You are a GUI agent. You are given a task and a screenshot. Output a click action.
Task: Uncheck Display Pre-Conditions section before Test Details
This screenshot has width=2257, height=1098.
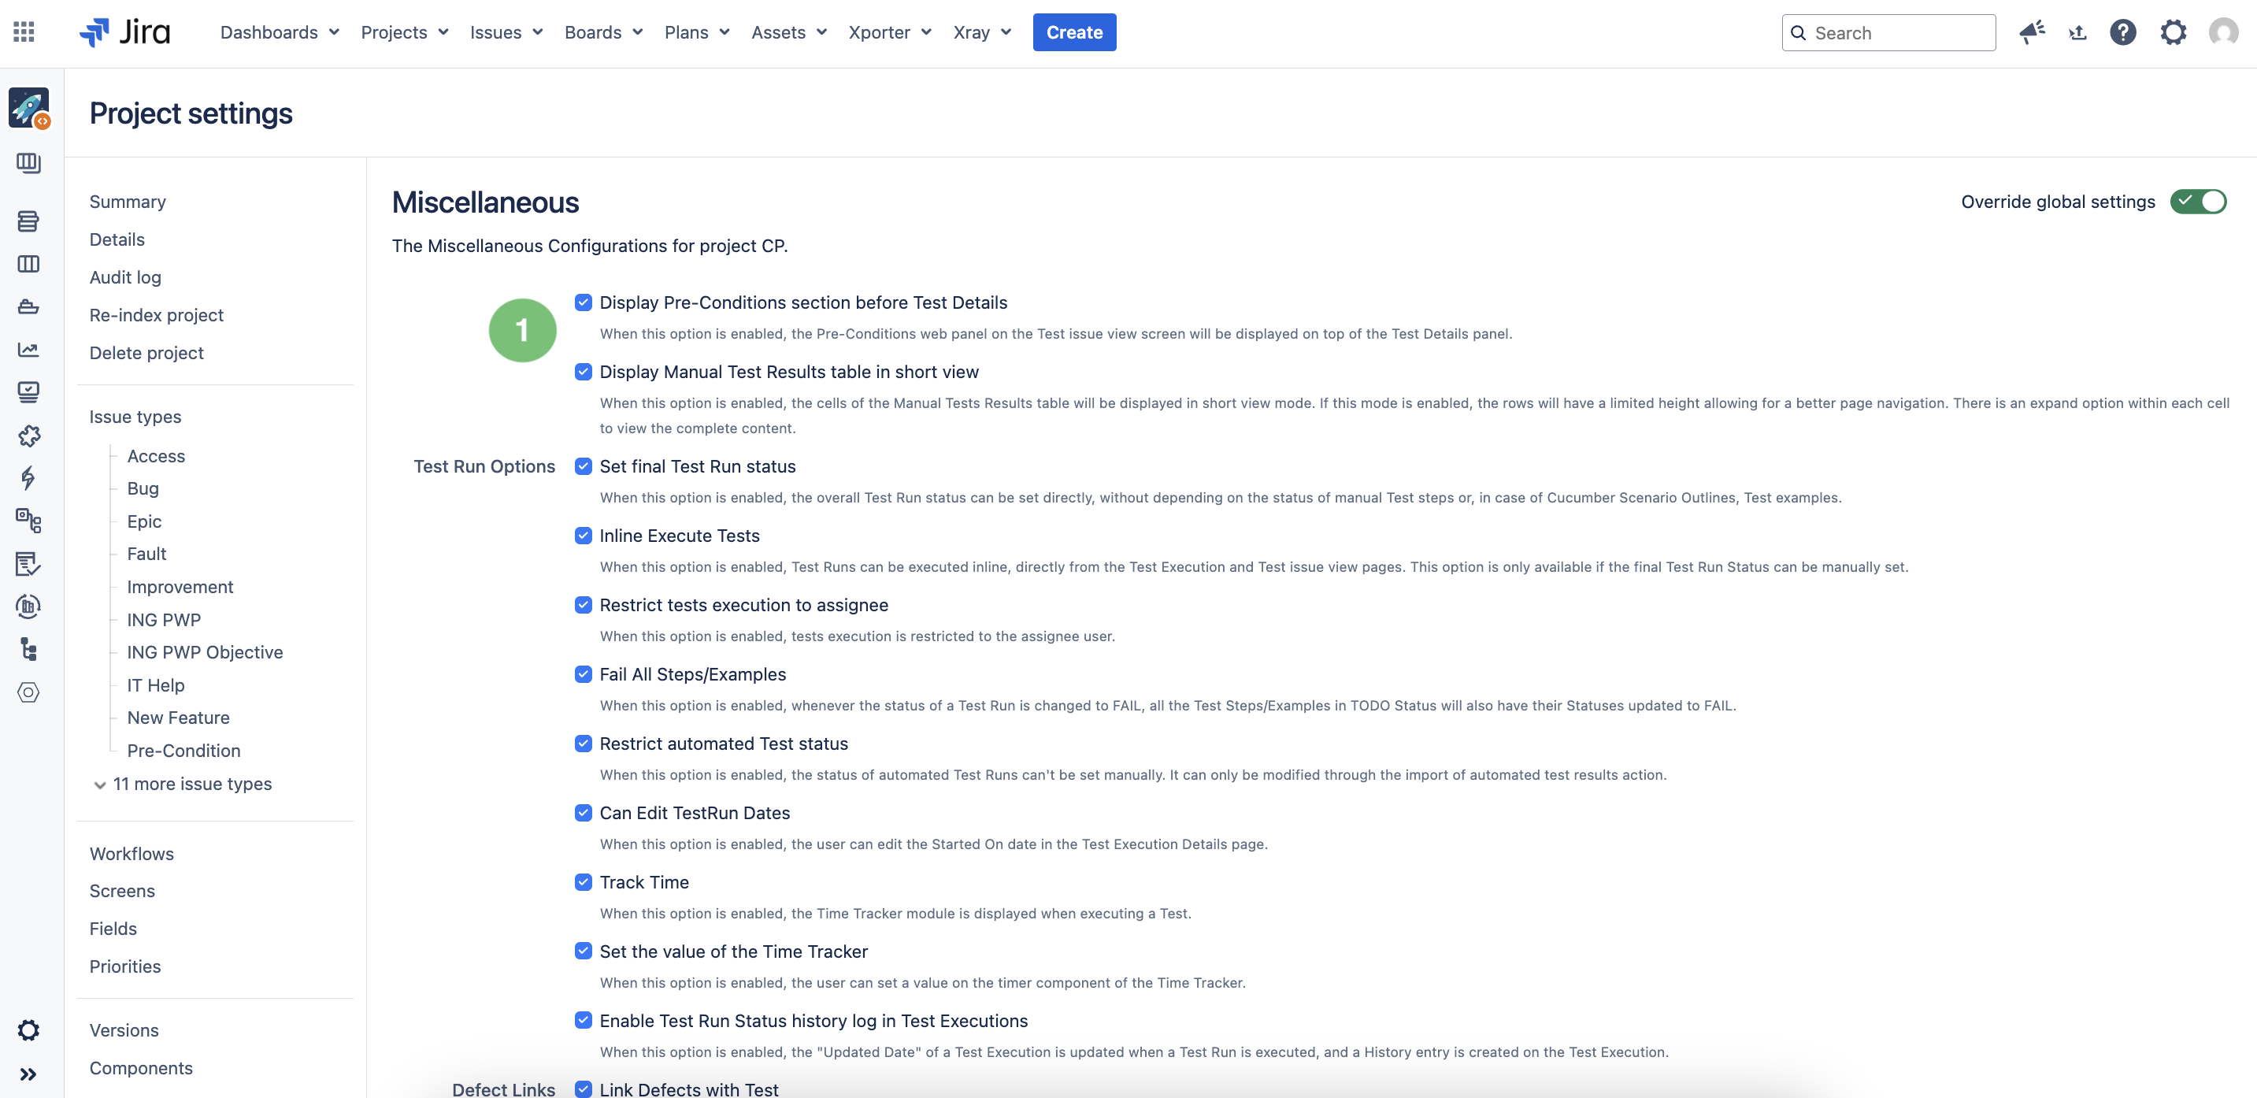click(584, 302)
